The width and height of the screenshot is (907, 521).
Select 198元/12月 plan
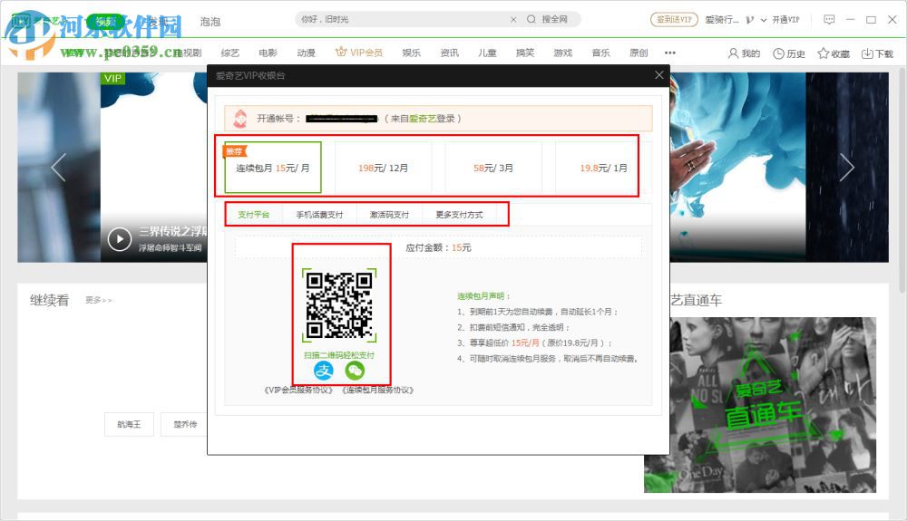coord(383,167)
